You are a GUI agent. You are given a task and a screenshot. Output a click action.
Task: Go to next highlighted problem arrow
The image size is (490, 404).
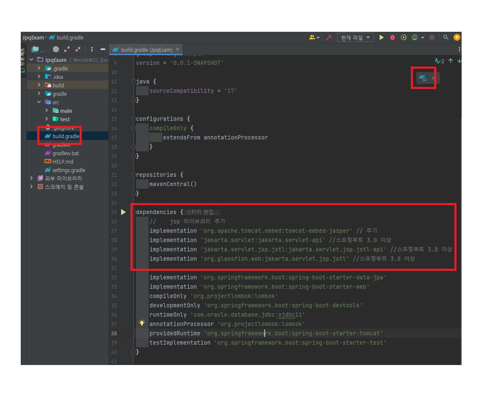(459, 61)
